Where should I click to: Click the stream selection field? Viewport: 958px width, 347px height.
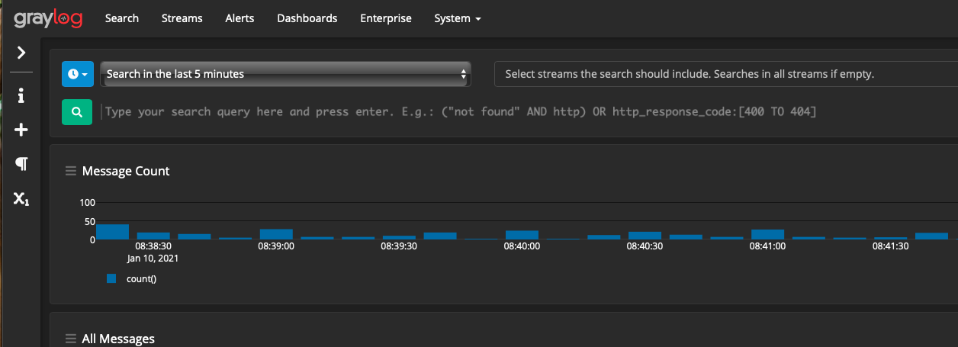pyautogui.click(x=726, y=75)
